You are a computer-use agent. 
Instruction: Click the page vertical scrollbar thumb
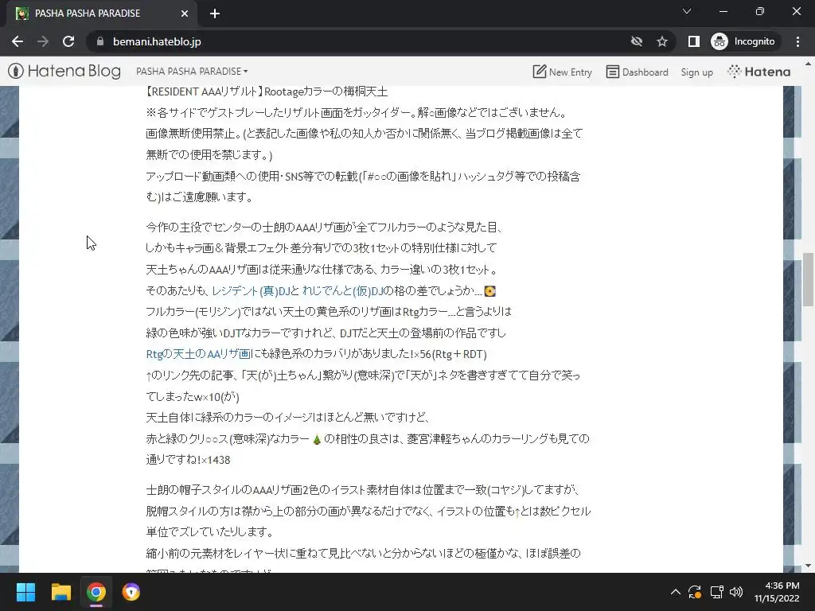[808, 279]
